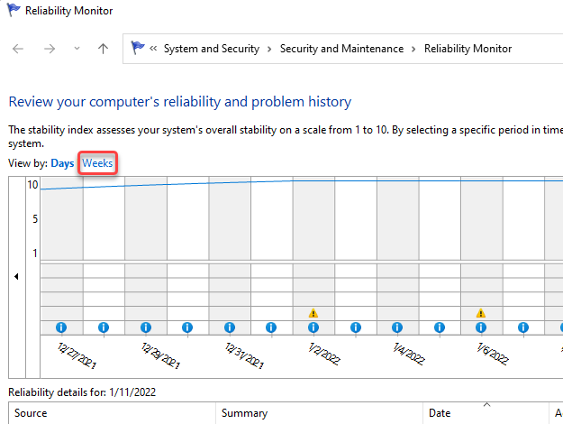Sort details by Summary column
Viewport: 563px width, 424px height.
[x=245, y=413]
